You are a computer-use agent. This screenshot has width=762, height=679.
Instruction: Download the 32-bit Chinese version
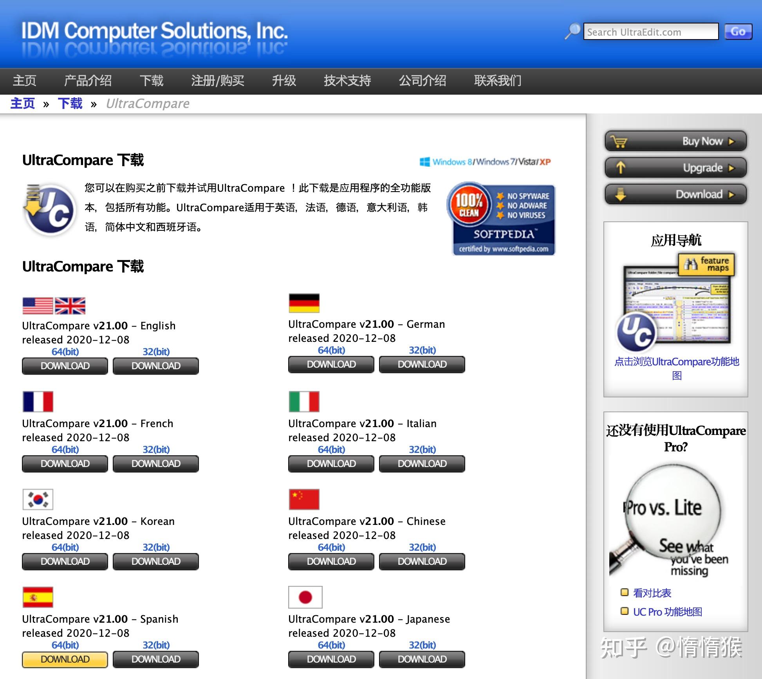pos(422,561)
